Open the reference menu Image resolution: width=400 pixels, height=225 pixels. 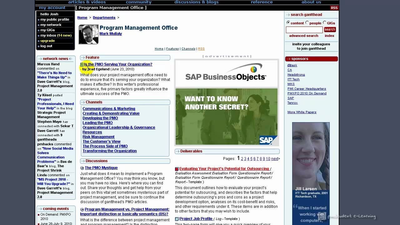[x=262, y=2]
